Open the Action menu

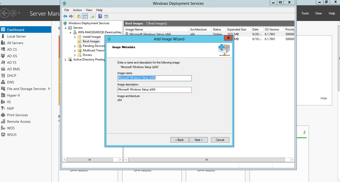coord(77,10)
